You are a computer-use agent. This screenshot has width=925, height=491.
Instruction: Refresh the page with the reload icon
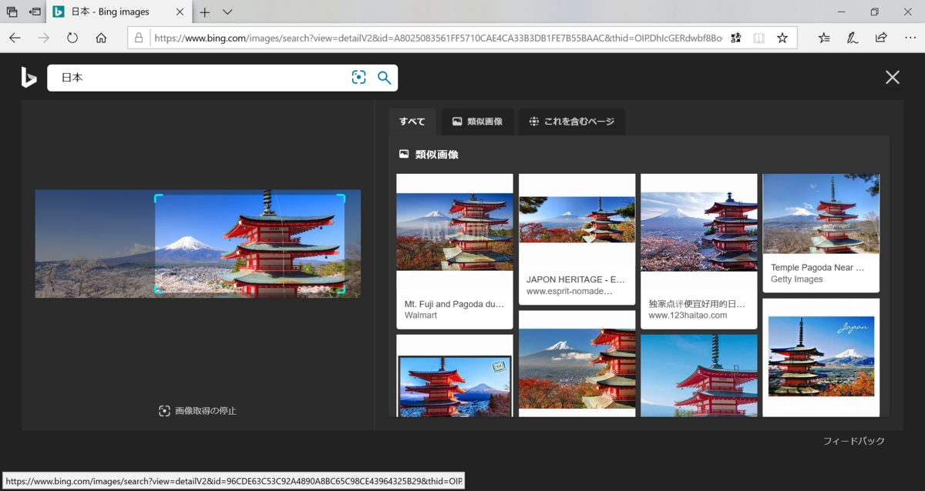click(x=72, y=38)
